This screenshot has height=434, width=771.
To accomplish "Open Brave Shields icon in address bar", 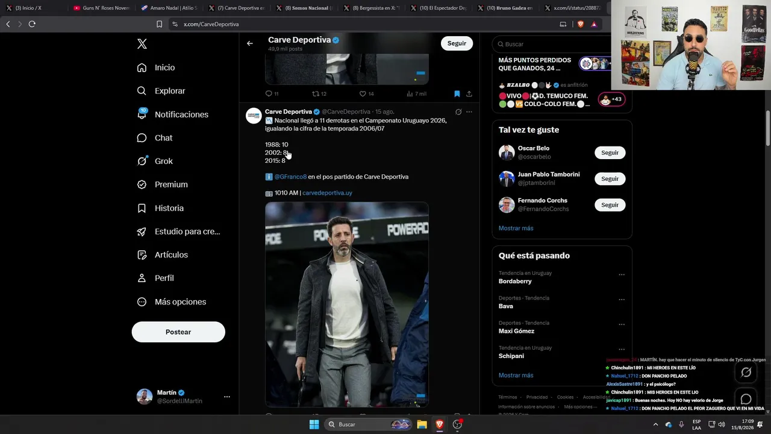I will click(581, 24).
